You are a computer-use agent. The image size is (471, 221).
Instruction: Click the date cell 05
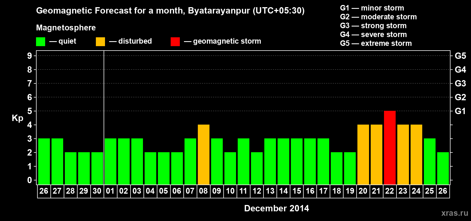(x=163, y=191)
